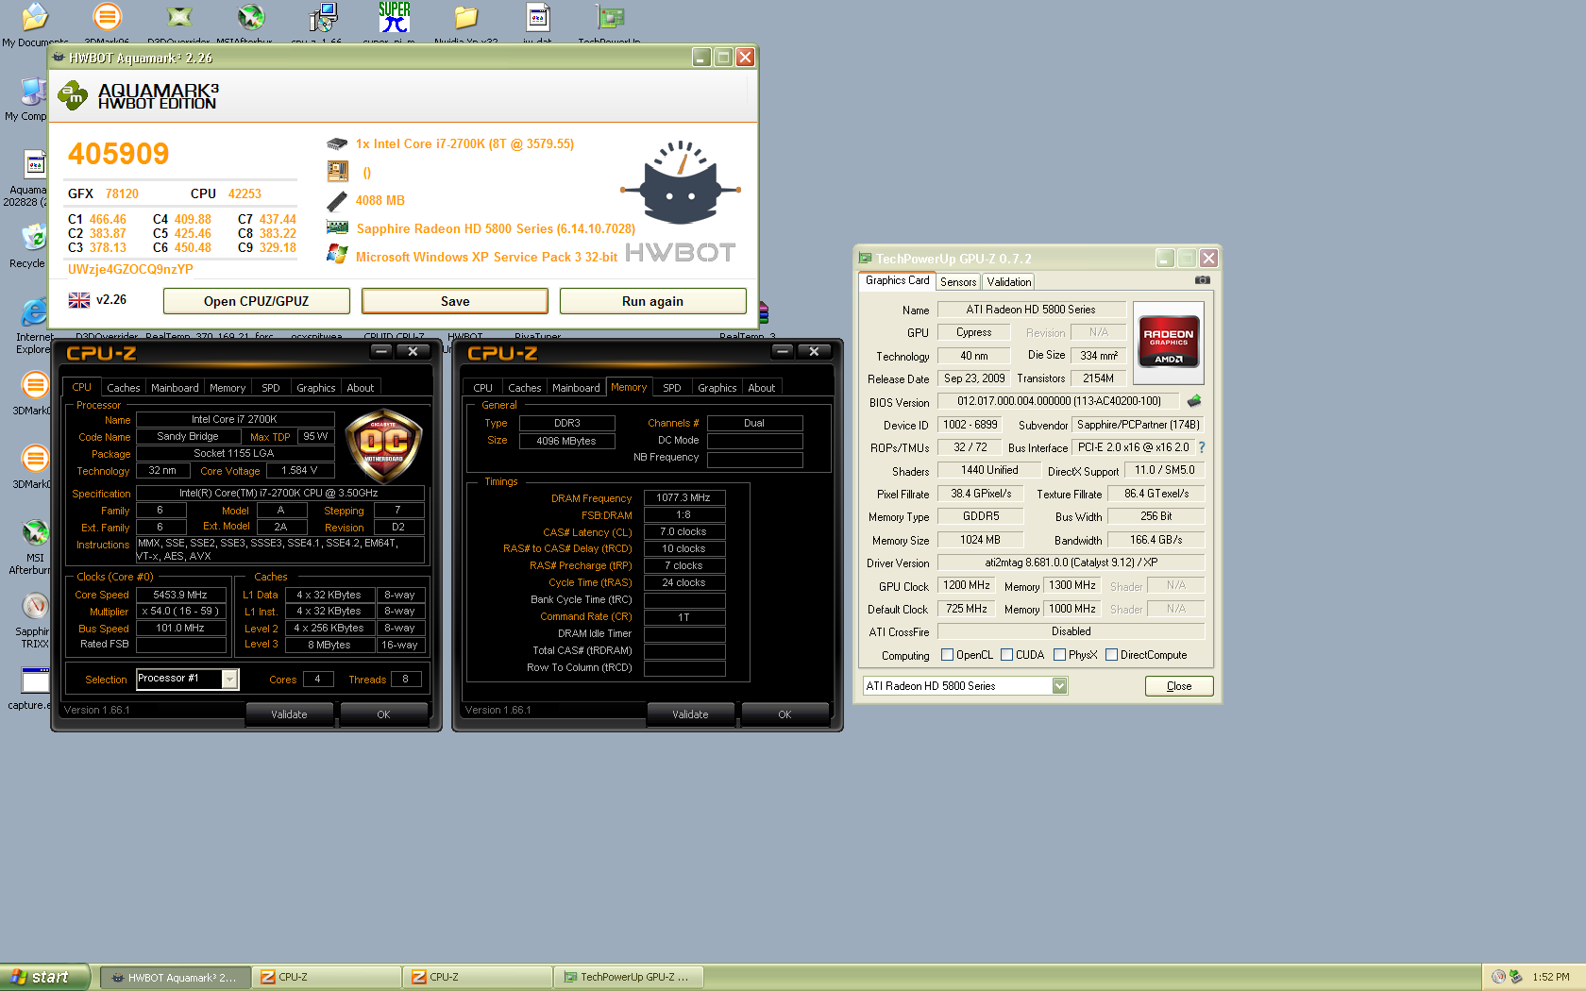The height and width of the screenshot is (991, 1586).
Task: Open the Sapphire TRIXX desktop icon
Action: click(35, 605)
